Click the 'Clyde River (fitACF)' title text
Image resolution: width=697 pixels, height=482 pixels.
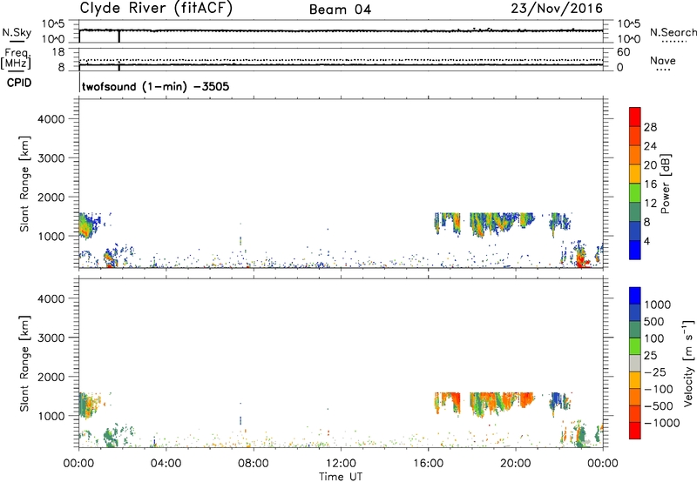pos(156,8)
